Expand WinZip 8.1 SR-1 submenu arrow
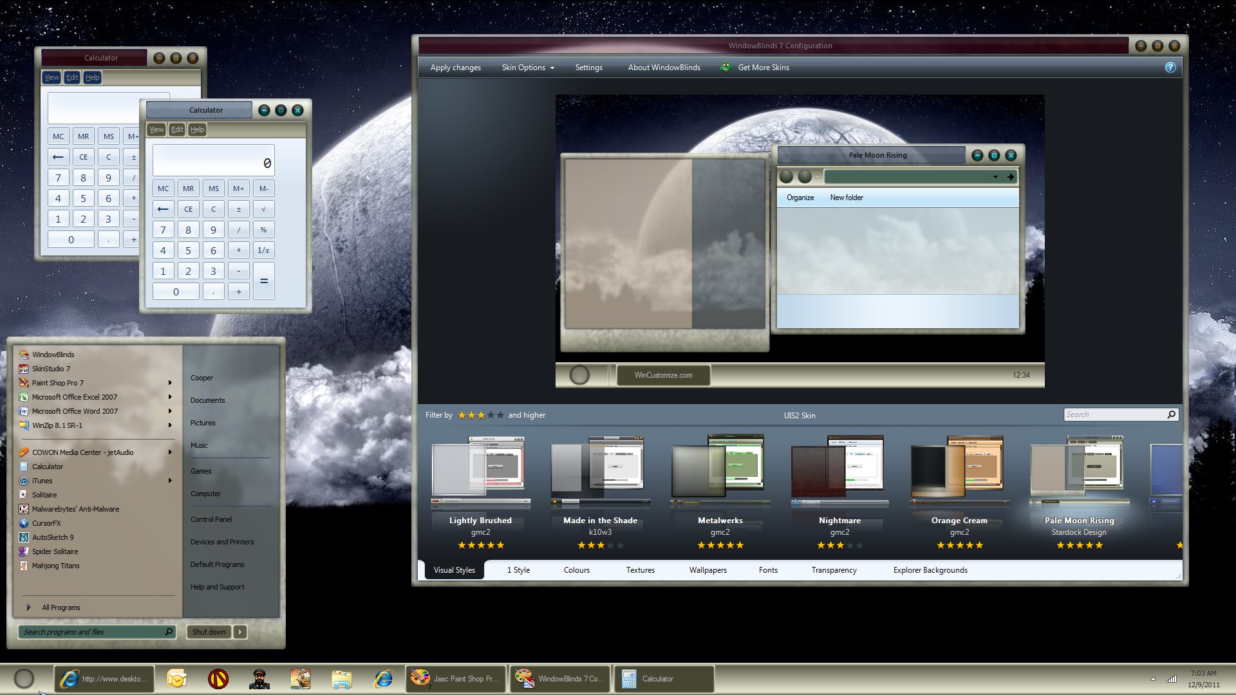The height and width of the screenshot is (695, 1236). [170, 425]
